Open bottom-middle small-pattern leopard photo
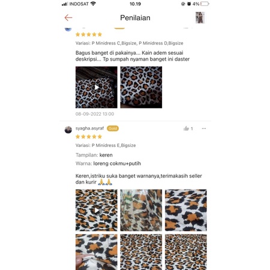 click(x=141, y=252)
